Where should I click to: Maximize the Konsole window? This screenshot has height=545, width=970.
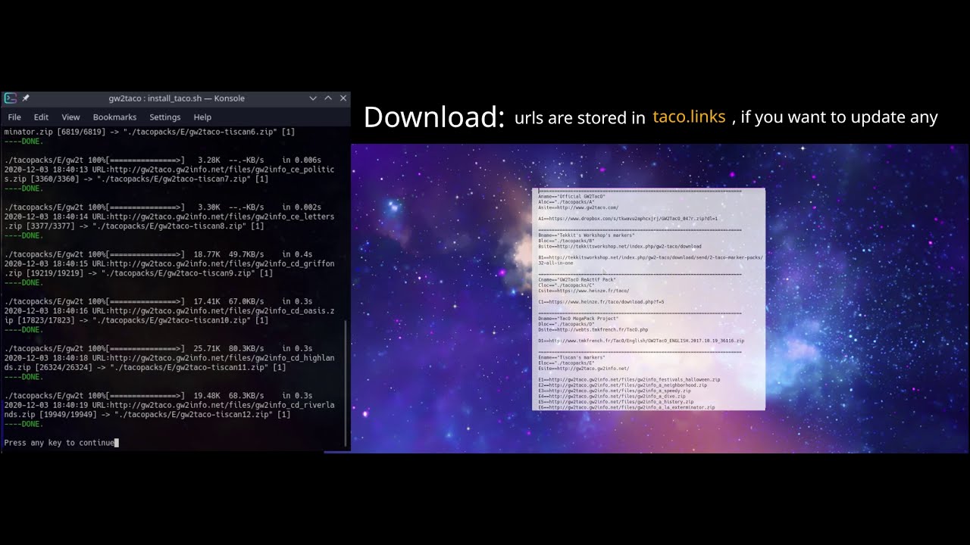[x=328, y=98]
